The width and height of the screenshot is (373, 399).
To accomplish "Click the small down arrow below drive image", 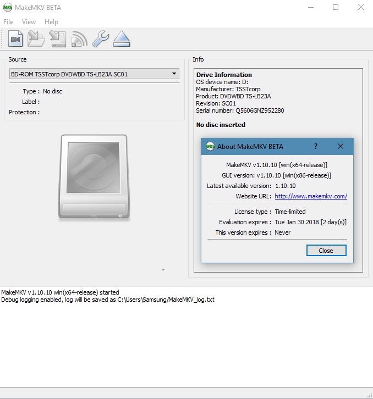I will [163, 270].
